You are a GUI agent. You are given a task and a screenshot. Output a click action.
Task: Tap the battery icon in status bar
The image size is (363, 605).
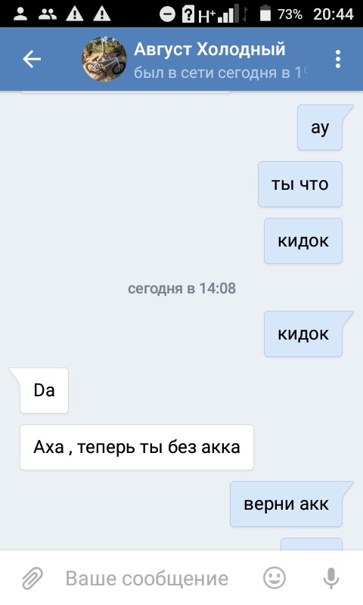click(265, 14)
